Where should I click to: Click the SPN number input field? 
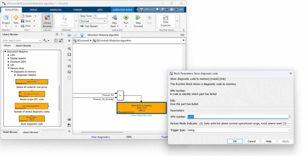pos(237,117)
